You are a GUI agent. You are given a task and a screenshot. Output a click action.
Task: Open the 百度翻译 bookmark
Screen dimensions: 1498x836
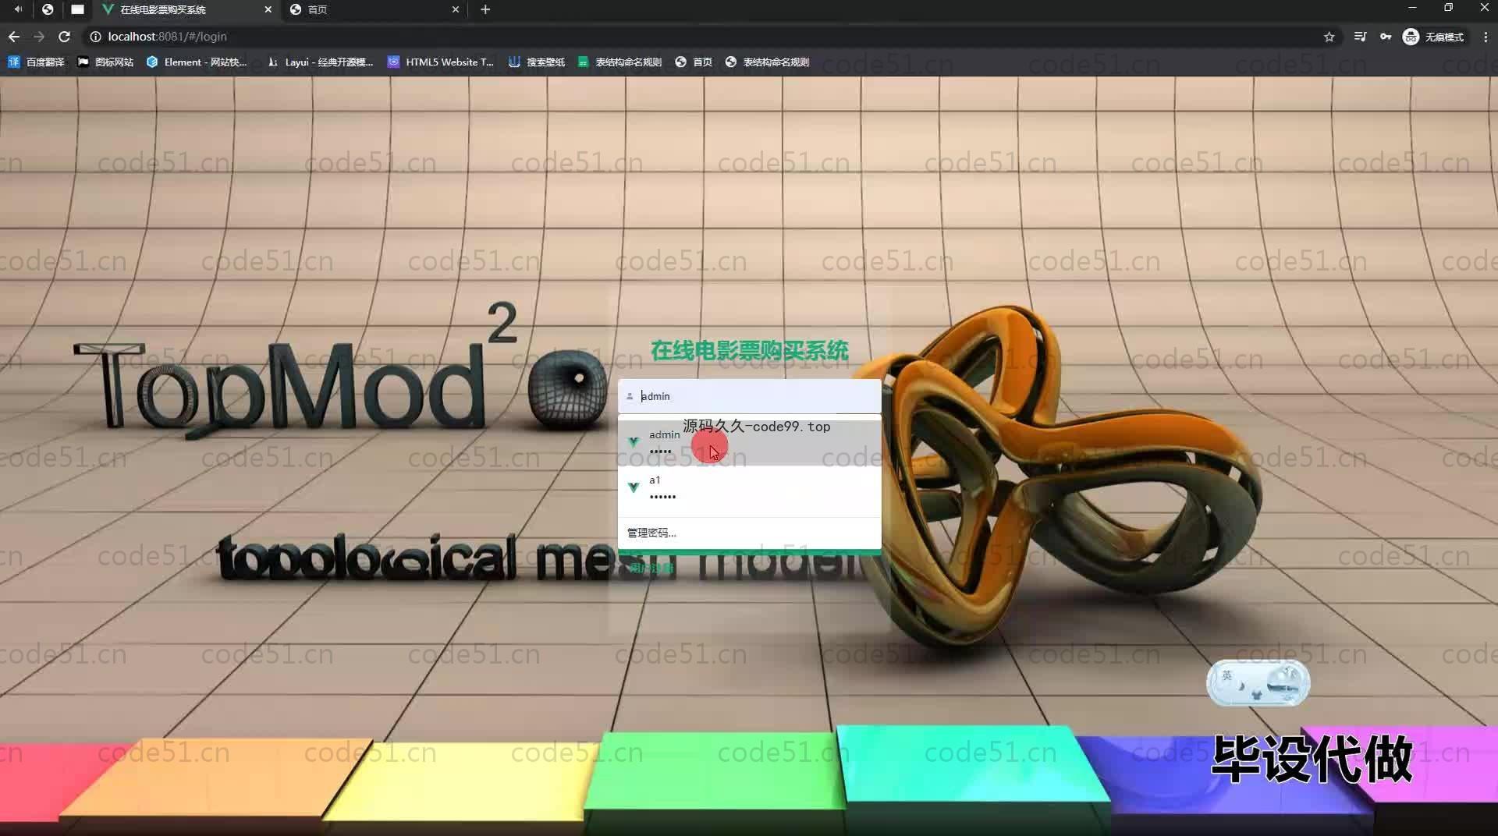click(36, 62)
